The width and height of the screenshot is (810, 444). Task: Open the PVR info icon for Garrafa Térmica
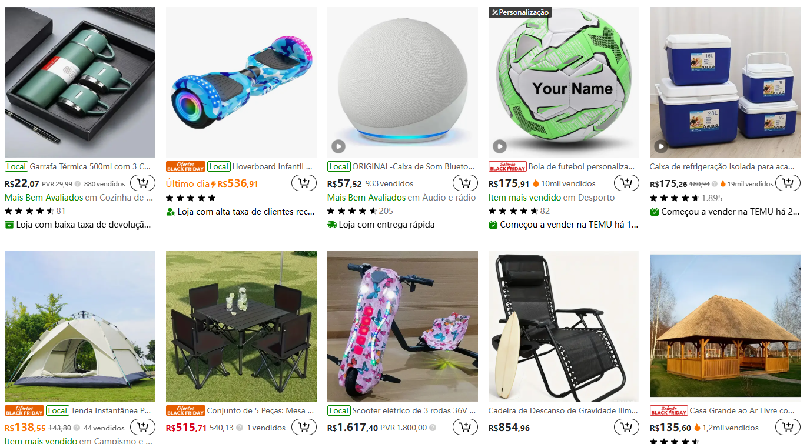[78, 184]
